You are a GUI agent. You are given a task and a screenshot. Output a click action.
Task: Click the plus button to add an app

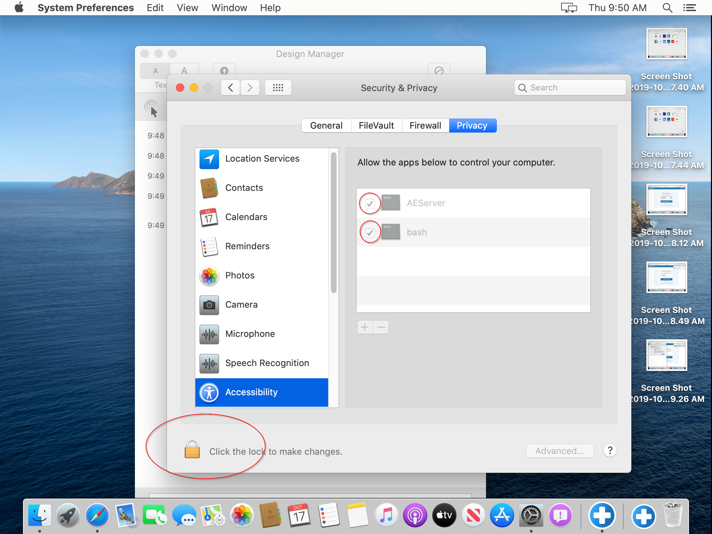(365, 327)
